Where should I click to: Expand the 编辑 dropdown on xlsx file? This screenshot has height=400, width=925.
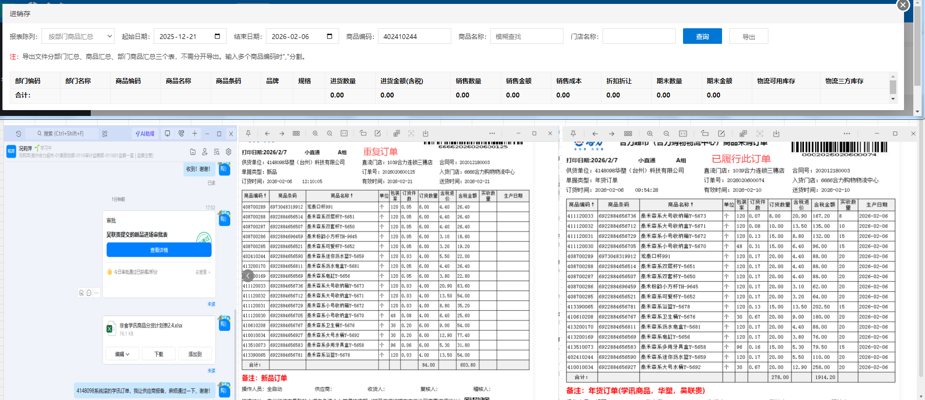pos(122,354)
